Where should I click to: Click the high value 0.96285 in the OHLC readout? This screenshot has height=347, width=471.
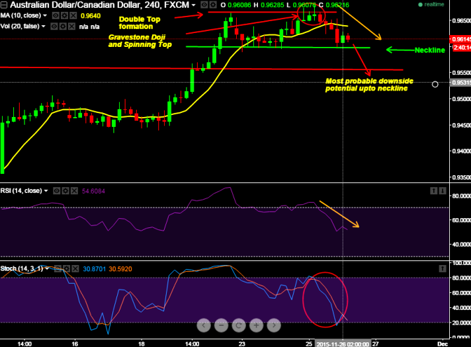(x=272, y=5)
